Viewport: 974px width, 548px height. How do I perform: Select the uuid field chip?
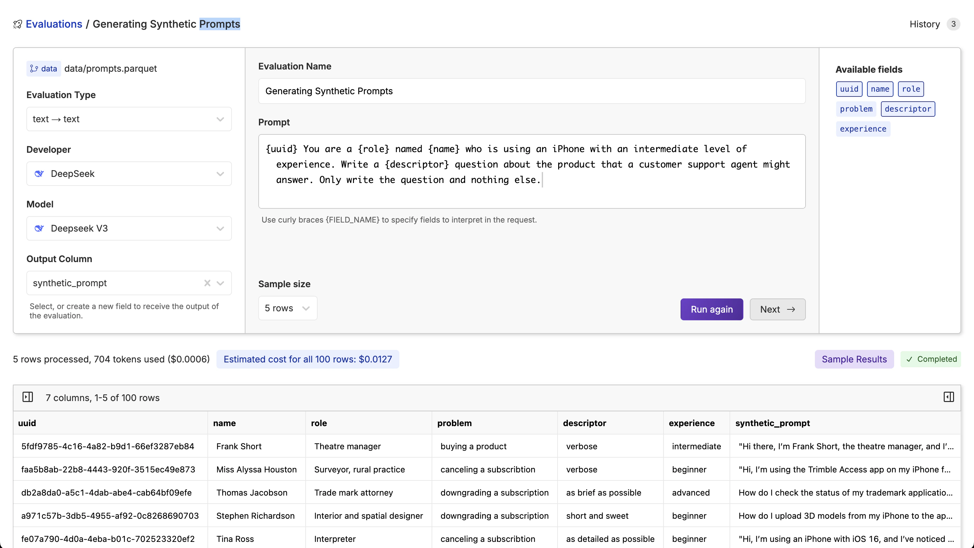(x=849, y=89)
